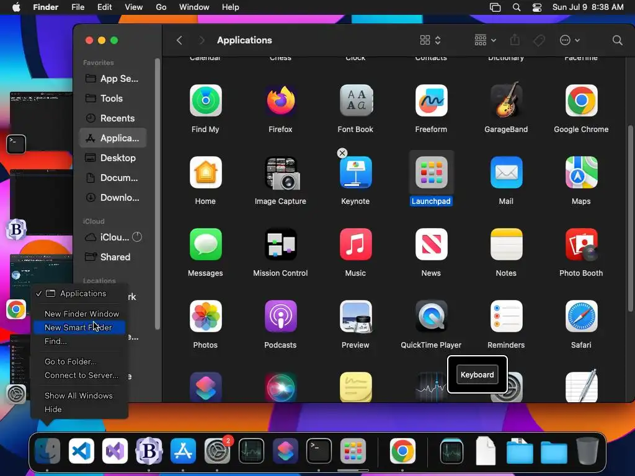Open Visual Studio Code from Dock
The width and height of the screenshot is (635, 476).
(x=81, y=451)
